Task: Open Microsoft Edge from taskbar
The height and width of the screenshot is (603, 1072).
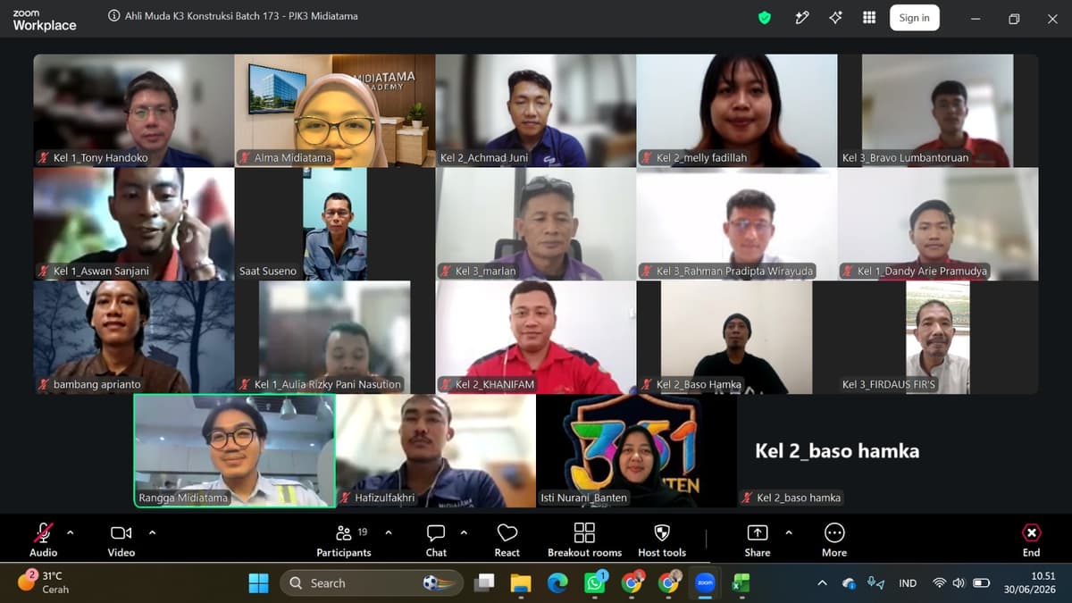Action: [x=557, y=583]
